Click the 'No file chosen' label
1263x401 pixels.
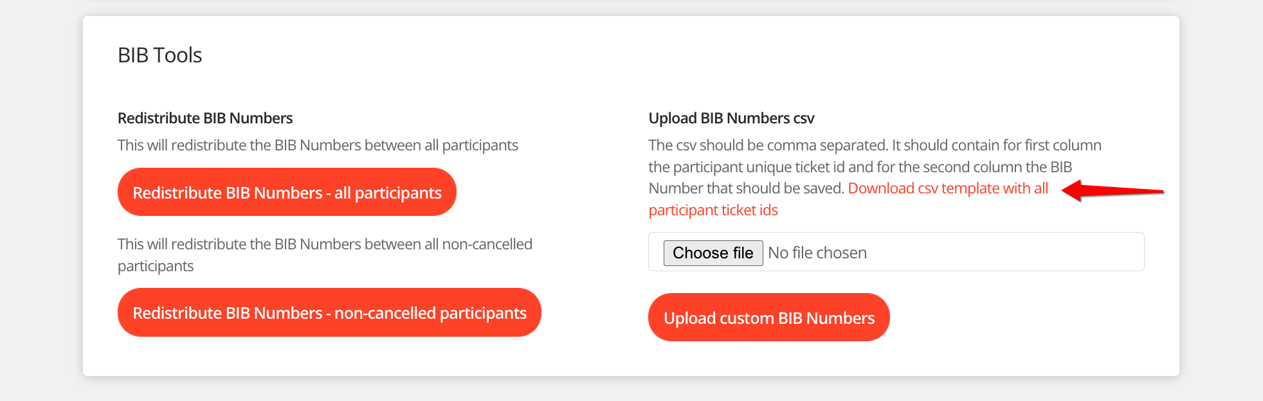point(817,253)
